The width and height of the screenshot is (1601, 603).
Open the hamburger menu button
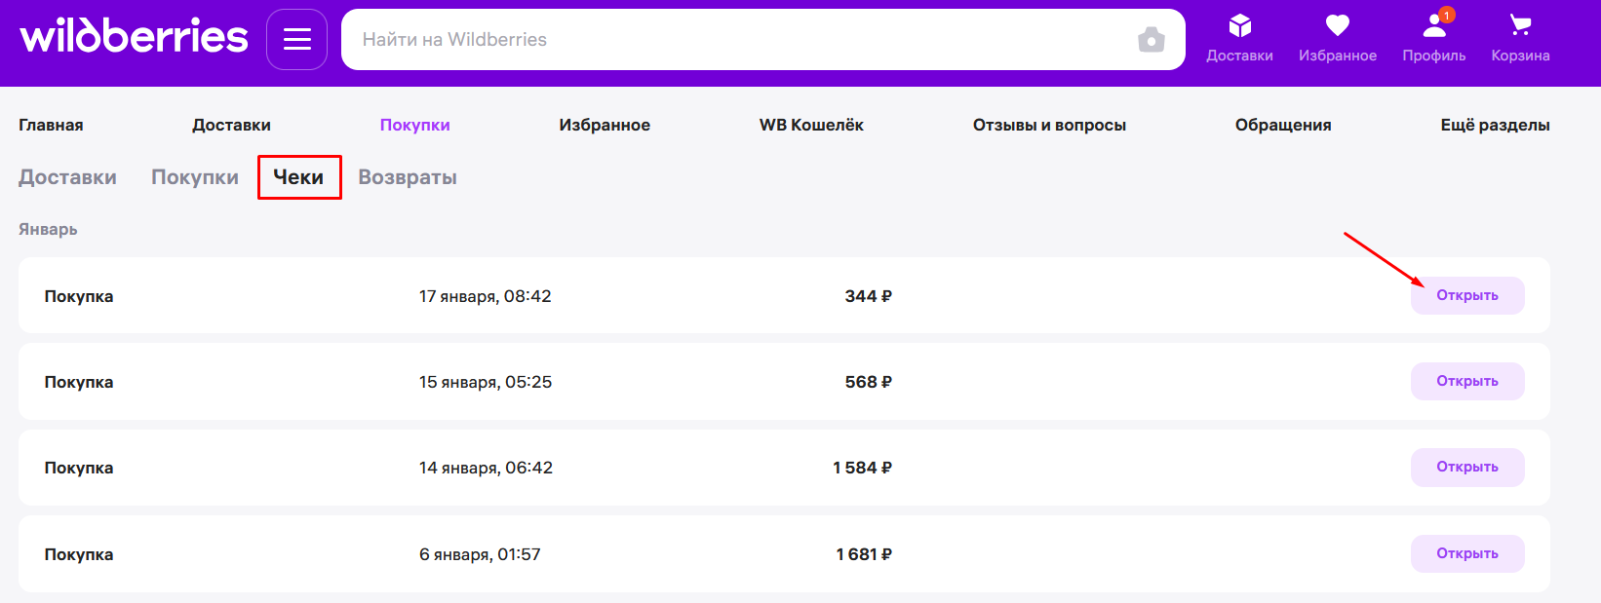[296, 39]
